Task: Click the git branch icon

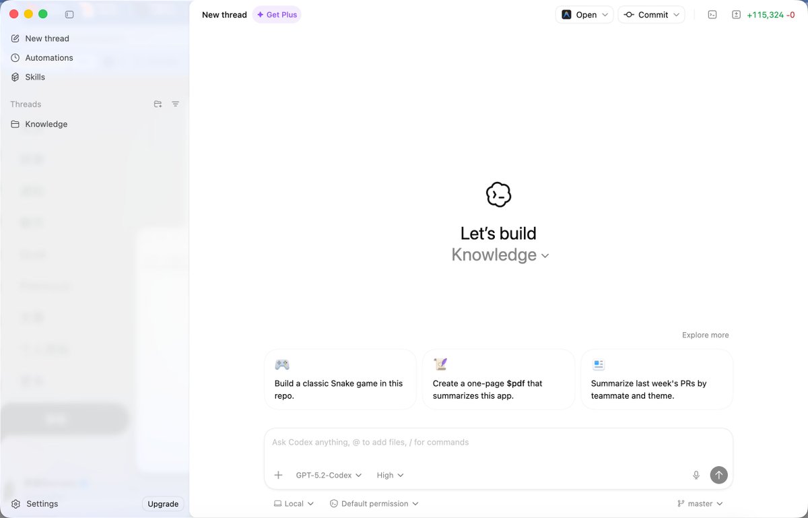Action: coord(681,503)
